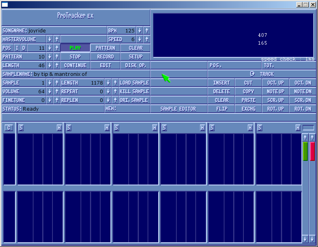Image resolution: width=318 pixels, height=247 pixels.
Task: Decrease REPLEN value arrow
Action: (x=108, y=100)
